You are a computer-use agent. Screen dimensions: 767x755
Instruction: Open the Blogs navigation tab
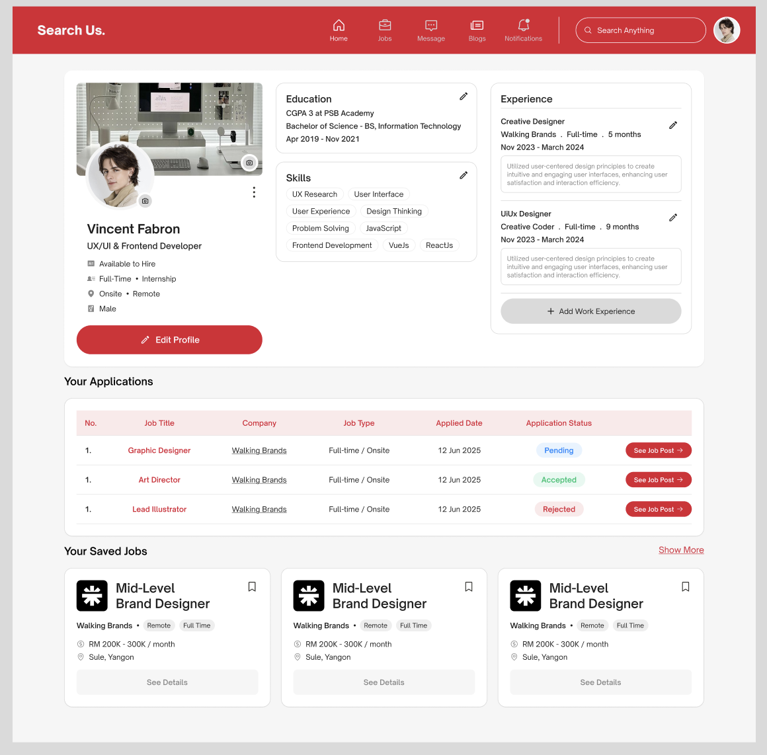coord(477,30)
